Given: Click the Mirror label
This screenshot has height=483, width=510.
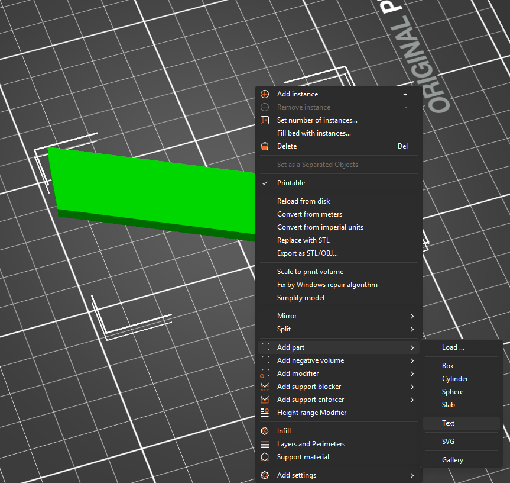Looking at the screenshot, I should point(287,316).
